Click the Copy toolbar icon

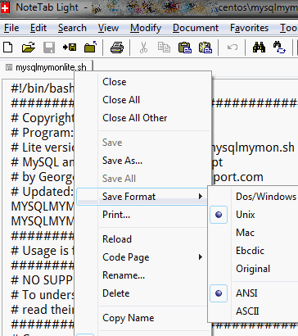(164, 48)
